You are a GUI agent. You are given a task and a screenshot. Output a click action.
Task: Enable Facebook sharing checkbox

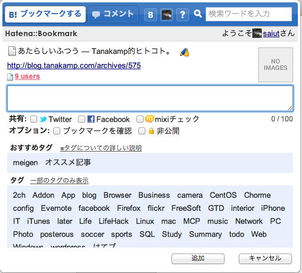82,119
